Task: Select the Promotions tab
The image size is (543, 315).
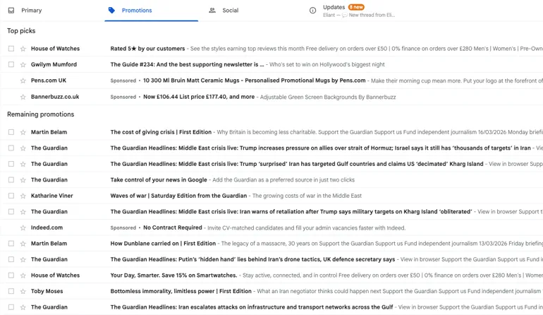Action: tap(136, 11)
